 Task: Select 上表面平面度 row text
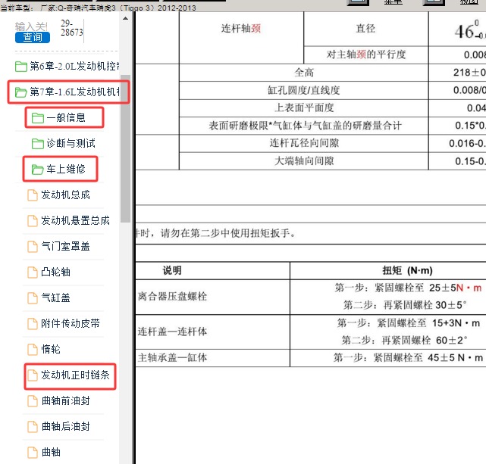click(304, 107)
